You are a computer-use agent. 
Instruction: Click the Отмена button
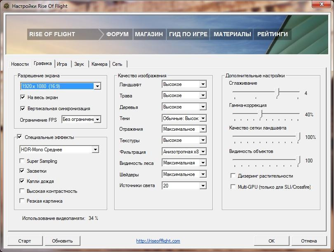[309, 241]
